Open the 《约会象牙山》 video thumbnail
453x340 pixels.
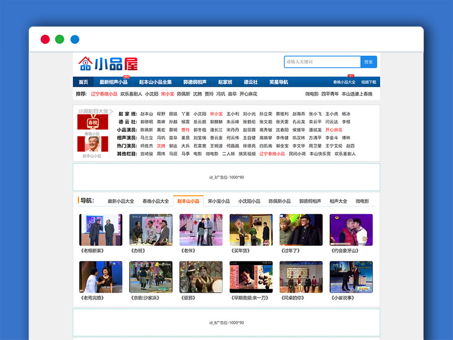(x=351, y=230)
